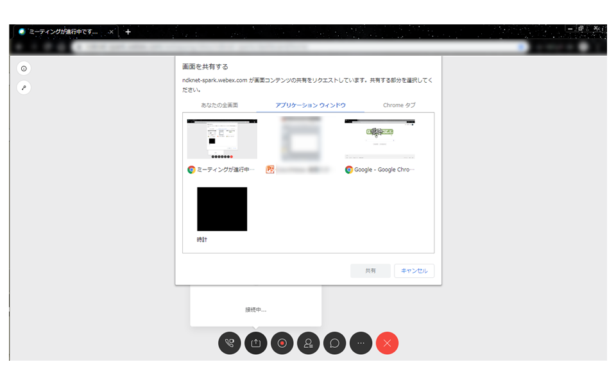
Task: Click the Chrome icon beside Google label
Action: pos(349,169)
